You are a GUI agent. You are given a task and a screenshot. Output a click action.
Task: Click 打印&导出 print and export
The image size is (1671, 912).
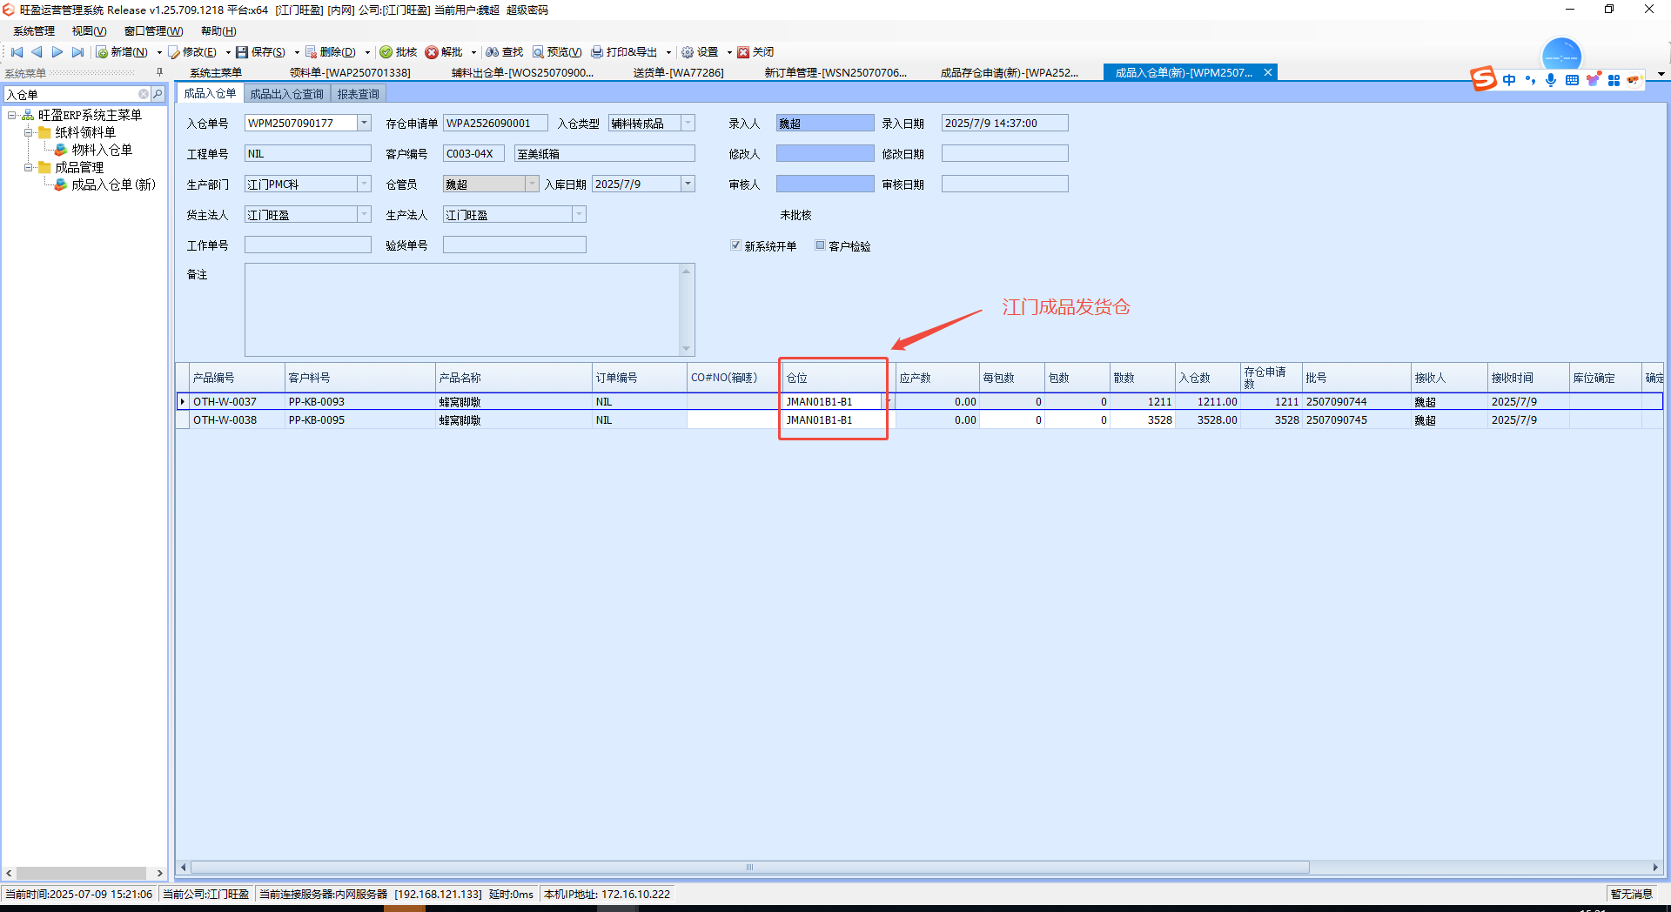[x=624, y=52]
